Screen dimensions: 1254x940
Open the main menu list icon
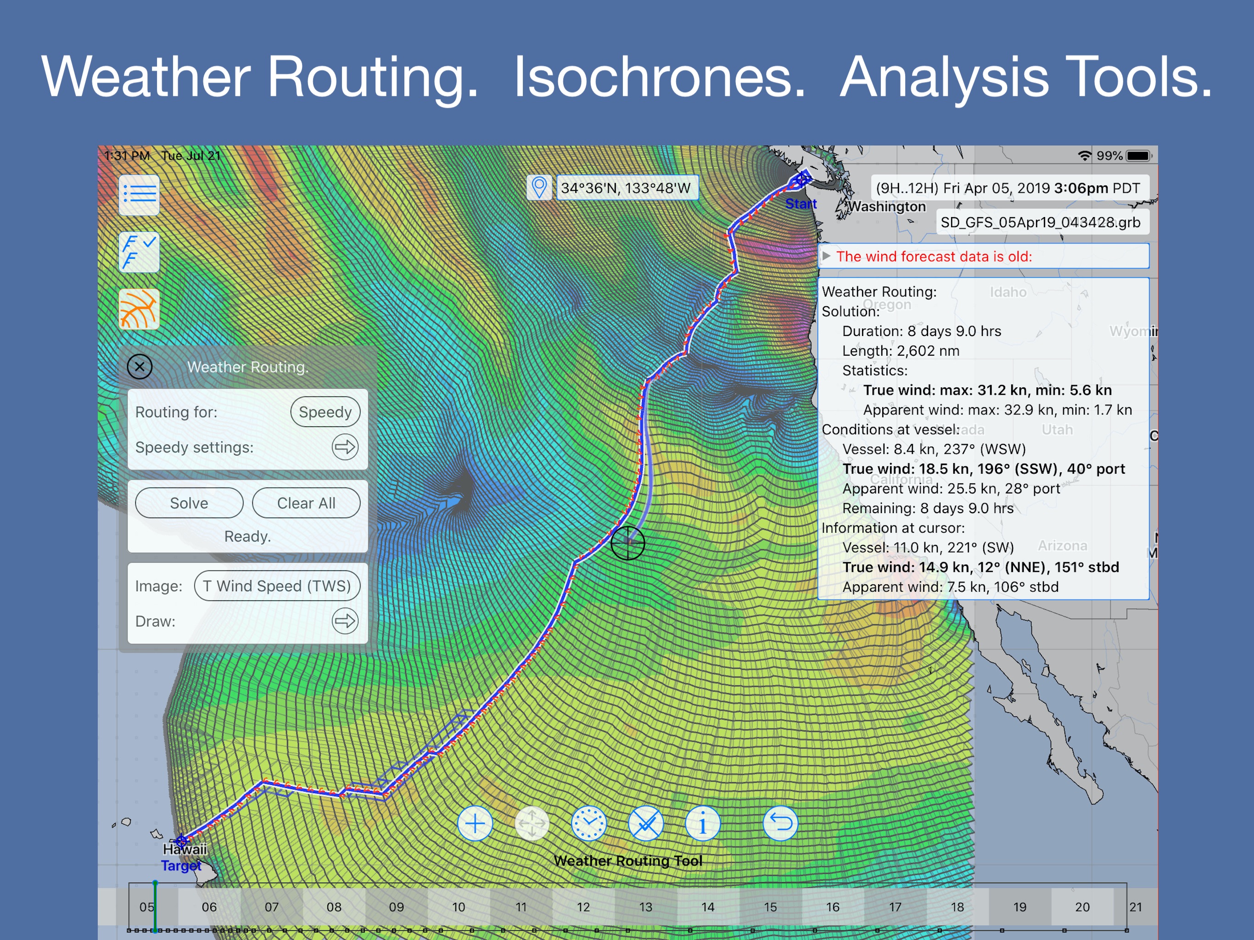click(139, 195)
